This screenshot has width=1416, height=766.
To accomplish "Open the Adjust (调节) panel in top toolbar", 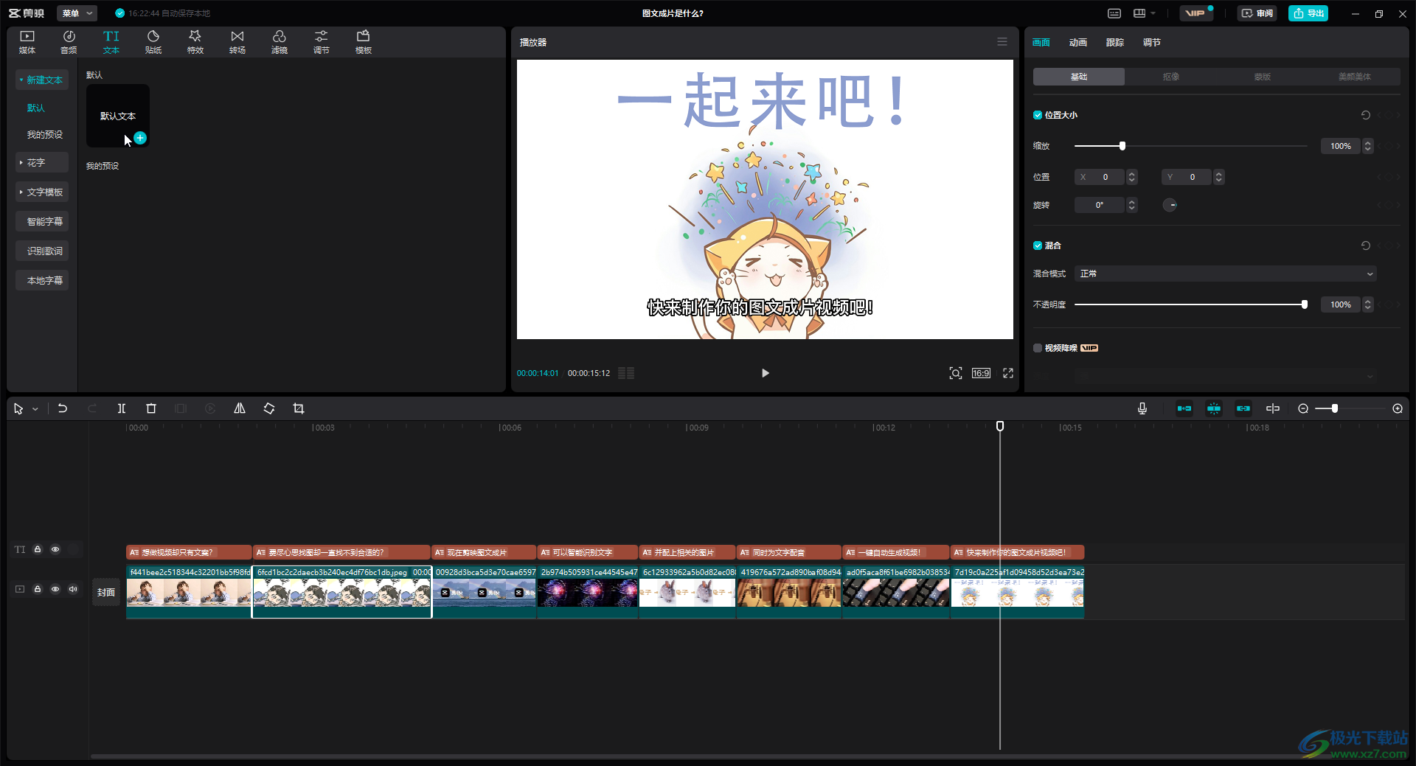I will click(321, 42).
